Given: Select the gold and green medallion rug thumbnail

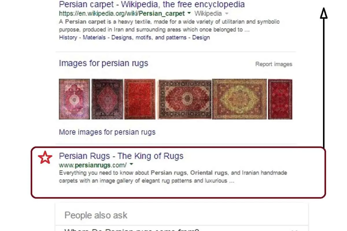Looking at the screenshot, I should click(x=239, y=99).
